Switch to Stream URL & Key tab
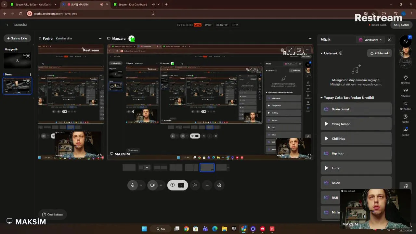 (x=33, y=5)
